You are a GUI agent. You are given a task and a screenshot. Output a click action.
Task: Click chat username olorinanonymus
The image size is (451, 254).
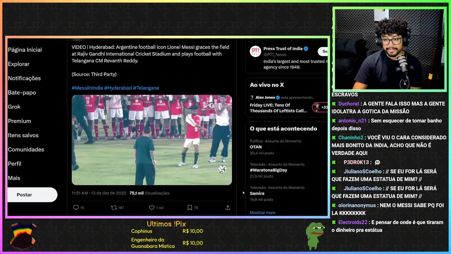357,205
